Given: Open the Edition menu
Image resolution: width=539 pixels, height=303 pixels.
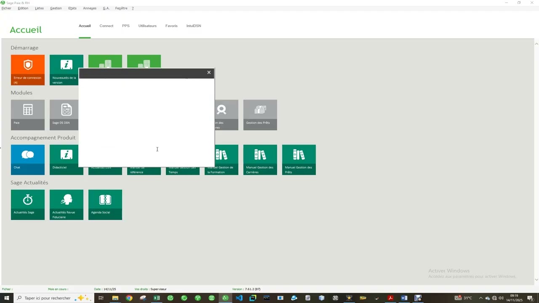Looking at the screenshot, I should [x=23, y=8].
